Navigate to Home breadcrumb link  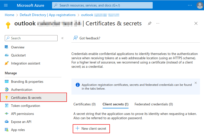click(x=10, y=15)
